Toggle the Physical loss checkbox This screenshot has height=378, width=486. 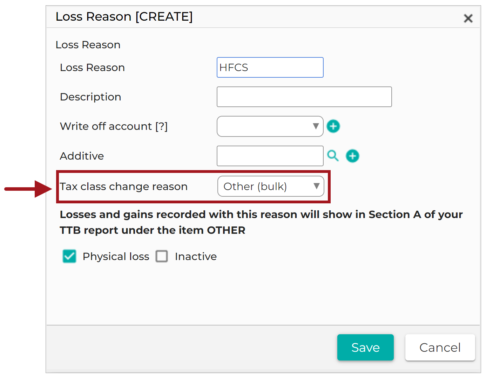pyautogui.click(x=69, y=256)
